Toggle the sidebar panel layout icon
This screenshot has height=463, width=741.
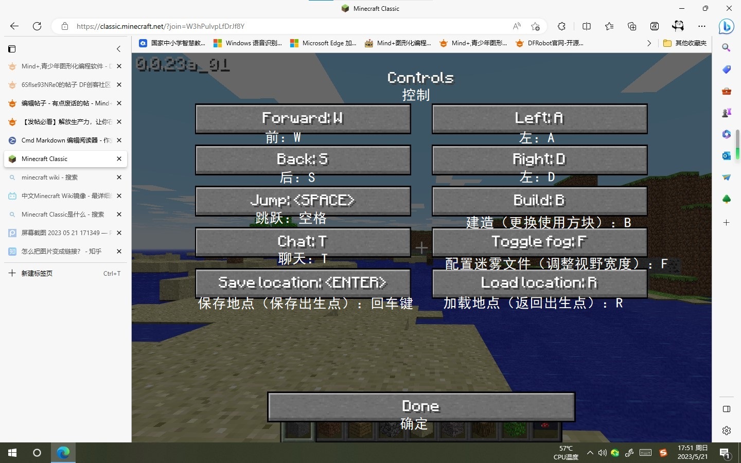(x=726, y=409)
